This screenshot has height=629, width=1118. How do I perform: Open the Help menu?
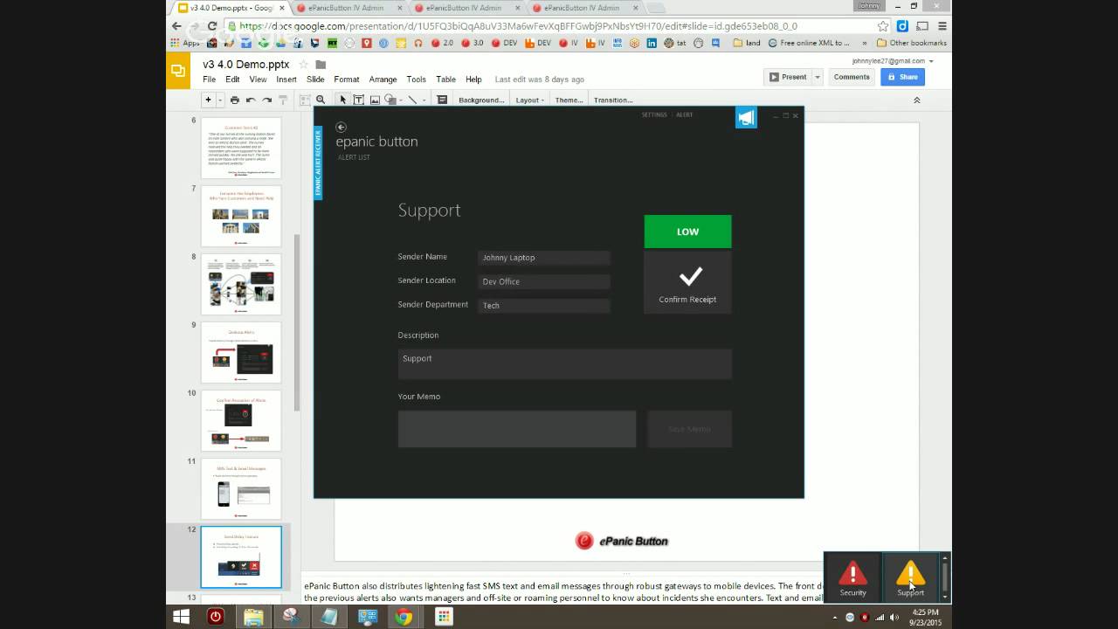(x=473, y=79)
